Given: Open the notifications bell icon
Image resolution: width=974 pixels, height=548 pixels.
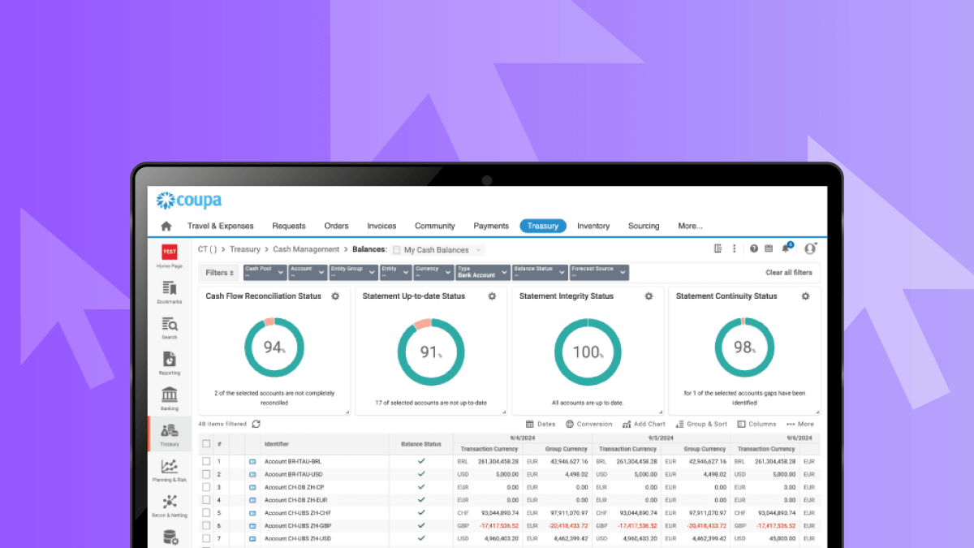Looking at the screenshot, I should 786,248.
